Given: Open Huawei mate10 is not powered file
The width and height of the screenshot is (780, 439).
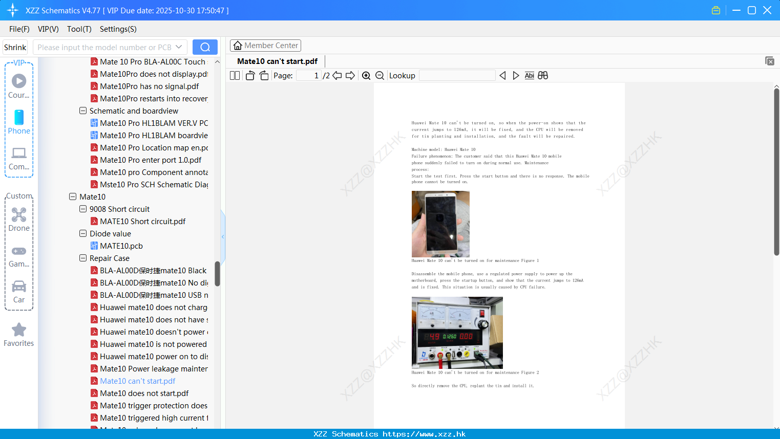Looking at the screenshot, I should coord(149,344).
